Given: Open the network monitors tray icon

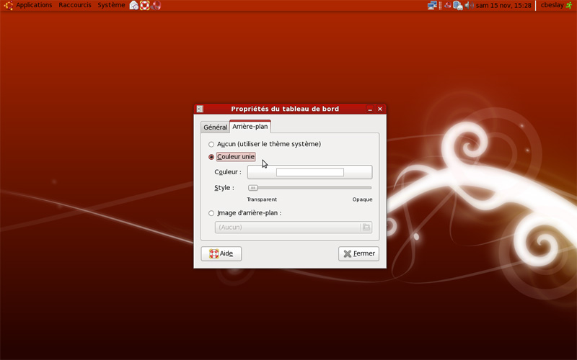Looking at the screenshot, I should pos(432,5).
